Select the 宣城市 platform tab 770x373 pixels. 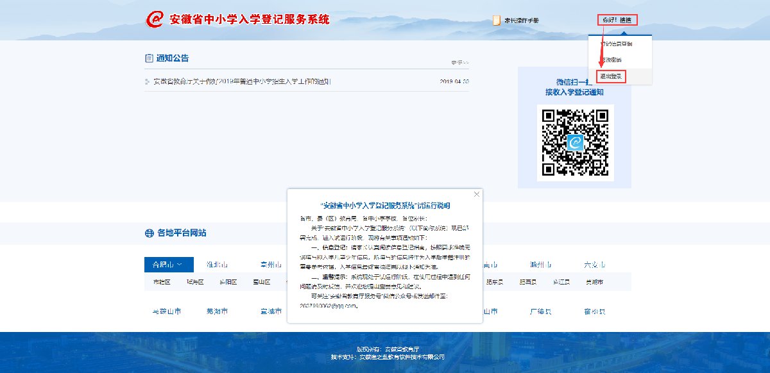coord(271,311)
